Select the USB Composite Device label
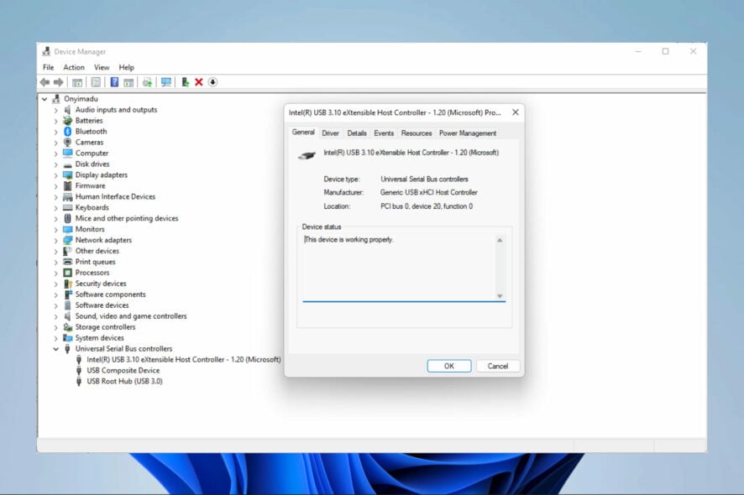Screen dimensions: 744x495 [x=123, y=370]
